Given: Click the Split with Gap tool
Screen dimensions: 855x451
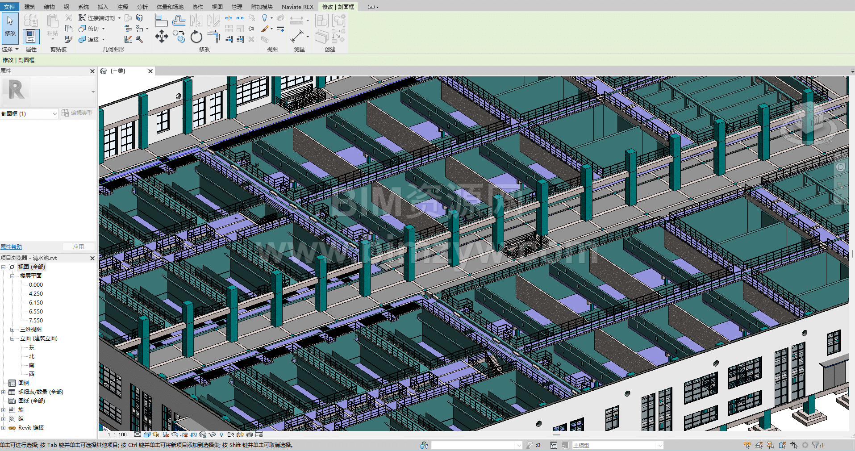Looking at the screenshot, I should (240, 18).
